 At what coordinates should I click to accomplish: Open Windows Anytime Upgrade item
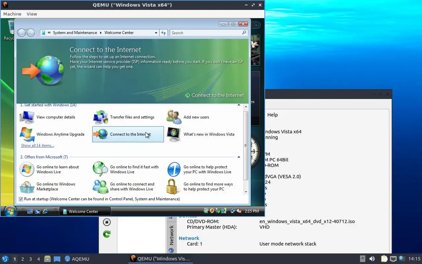[x=52, y=134]
